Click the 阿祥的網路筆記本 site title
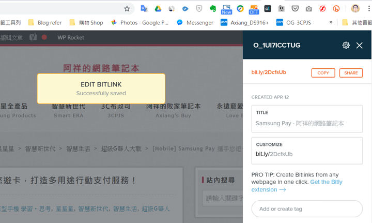Viewport: 372px width, 223px height. point(101,68)
